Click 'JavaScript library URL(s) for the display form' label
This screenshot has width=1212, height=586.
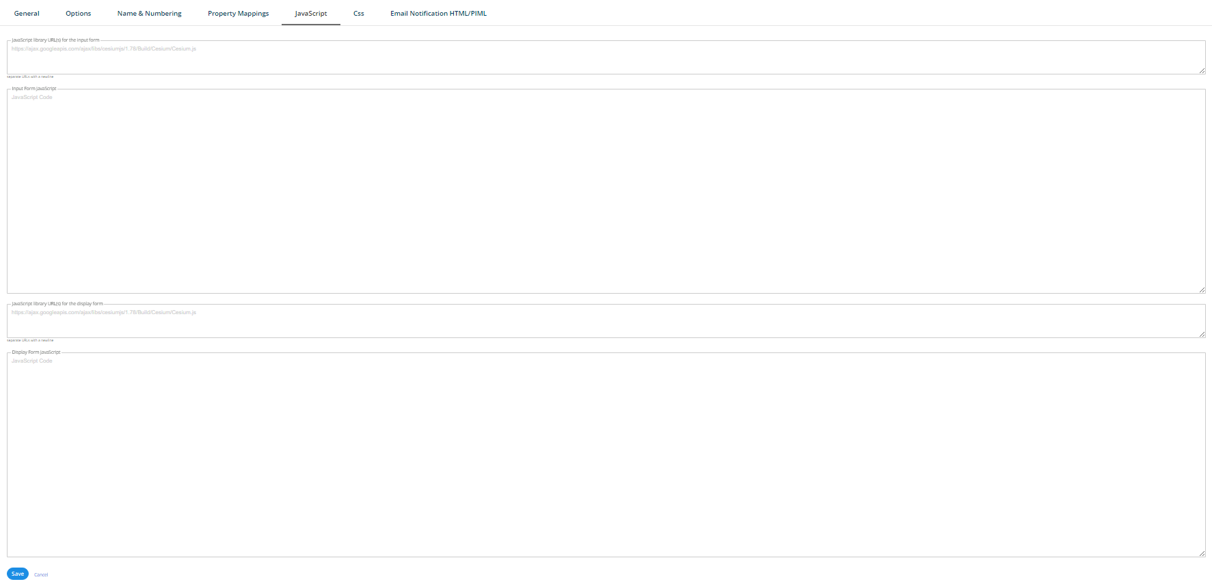coord(57,304)
